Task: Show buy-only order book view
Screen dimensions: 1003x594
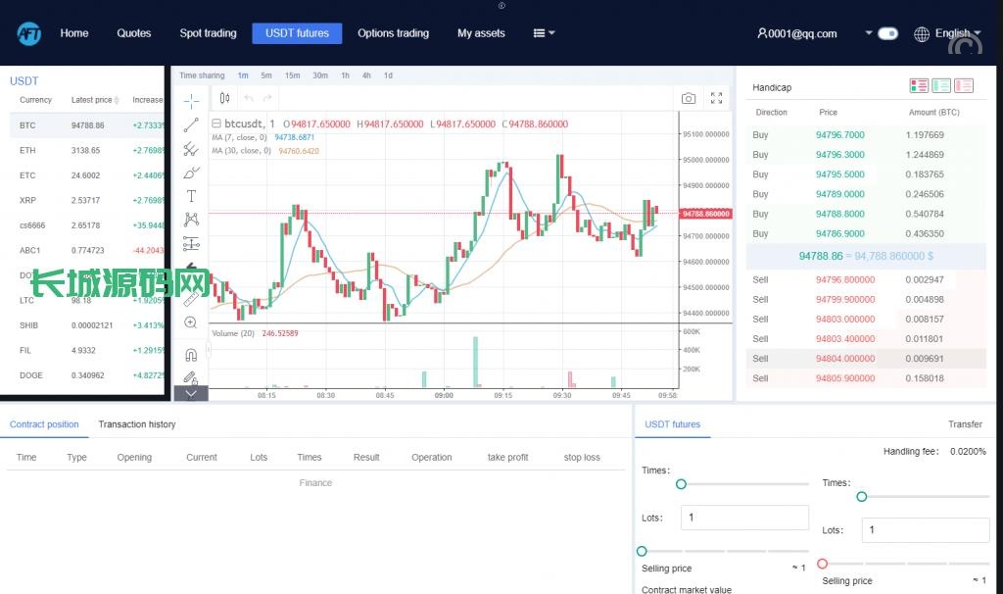Action: click(941, 86)
